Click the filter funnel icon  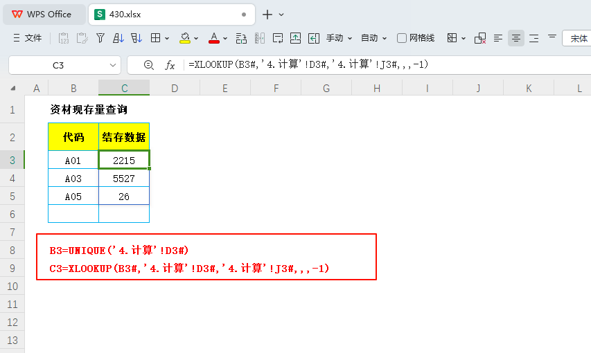coord(100,38)
